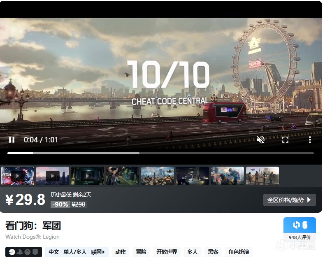View screenshot of character in green park

pos(123,176)
